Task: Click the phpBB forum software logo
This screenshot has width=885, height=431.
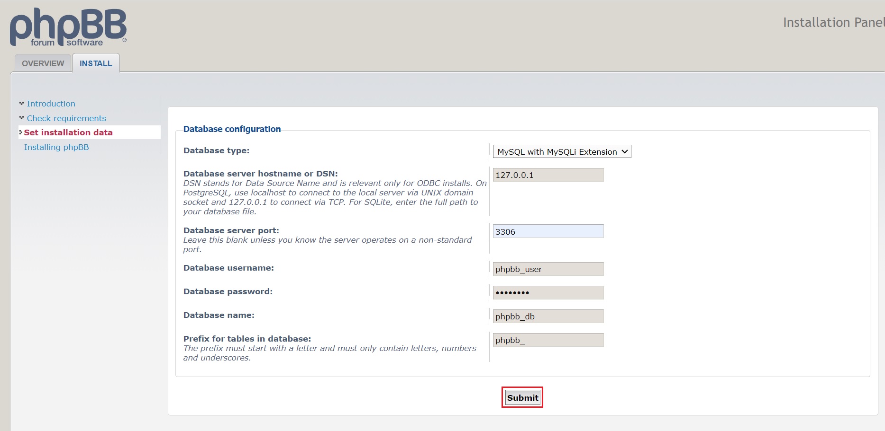Action: (68, 27)
